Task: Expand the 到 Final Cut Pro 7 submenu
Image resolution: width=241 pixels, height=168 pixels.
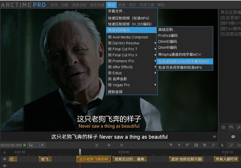Action: coord(132,49)
